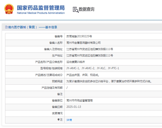Click the 生产地址 address value
This screenshot has width=162, height=128.
click(90, 56)
